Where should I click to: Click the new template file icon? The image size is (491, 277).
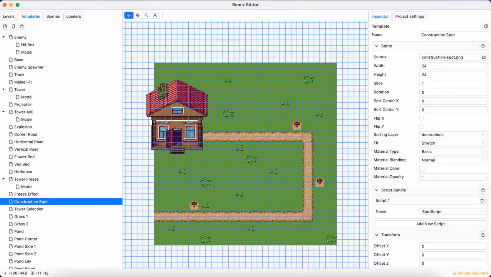[5, 26]
